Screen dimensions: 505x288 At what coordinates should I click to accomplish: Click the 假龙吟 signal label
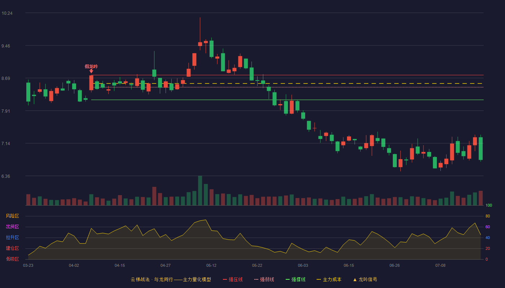[91, 67]
